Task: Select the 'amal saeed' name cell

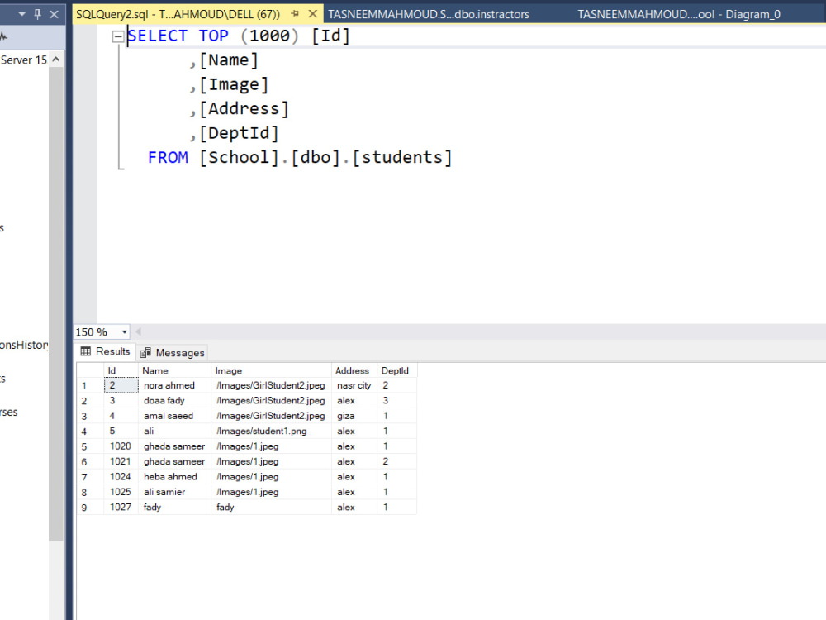Action: point(174,416)
